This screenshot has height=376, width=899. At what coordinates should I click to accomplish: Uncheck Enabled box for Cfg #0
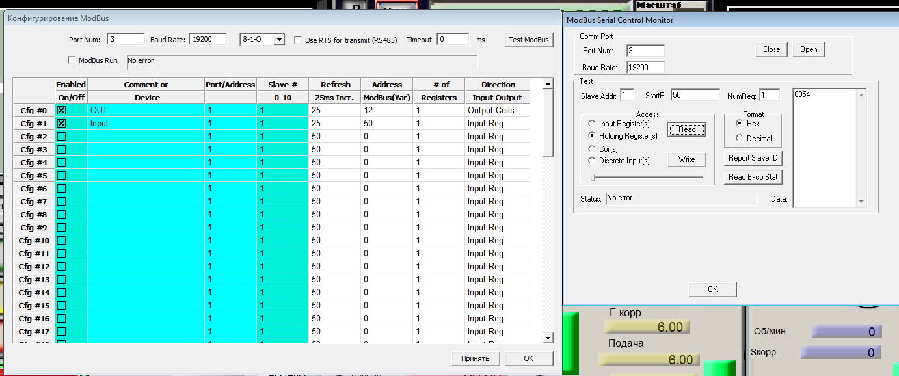pyautogui.click(x=62, y=111)
